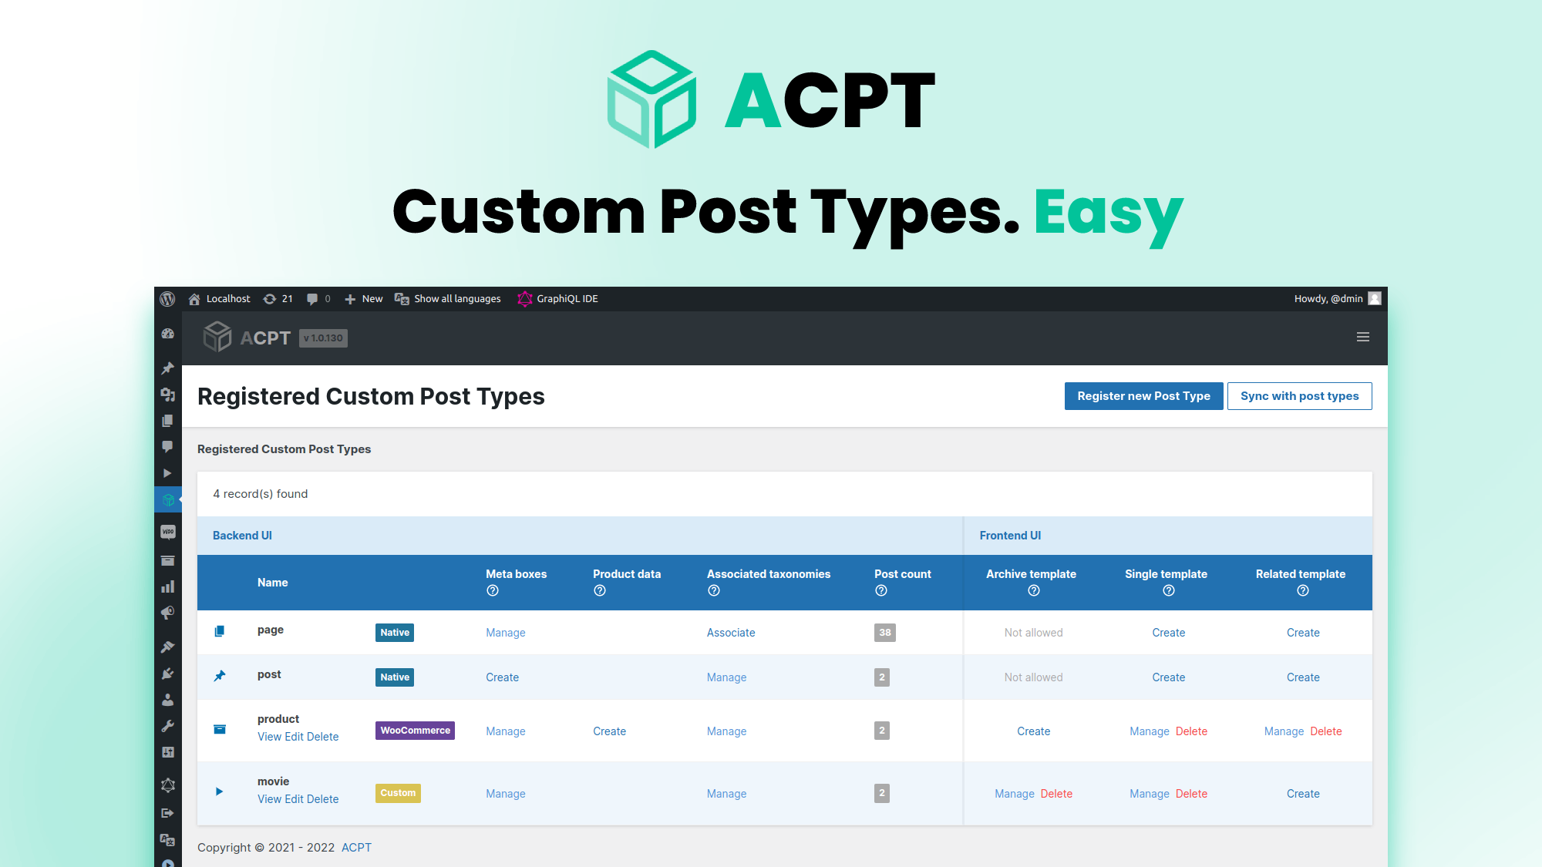Open Dashboard icon in the sidebar
This screenshot has width=1542, height=867.
click(x=167, y=334)
